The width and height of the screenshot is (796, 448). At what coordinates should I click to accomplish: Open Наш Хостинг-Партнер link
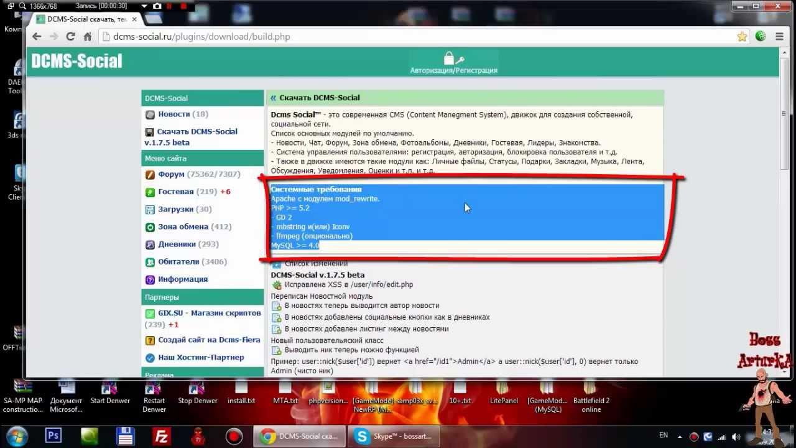[x=201, y=358]
